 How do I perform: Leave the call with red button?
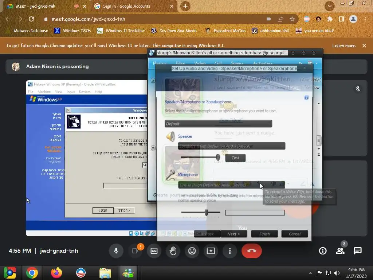click(x=252, y=251)
